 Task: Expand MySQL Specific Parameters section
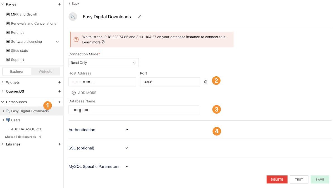coord(99,166)
